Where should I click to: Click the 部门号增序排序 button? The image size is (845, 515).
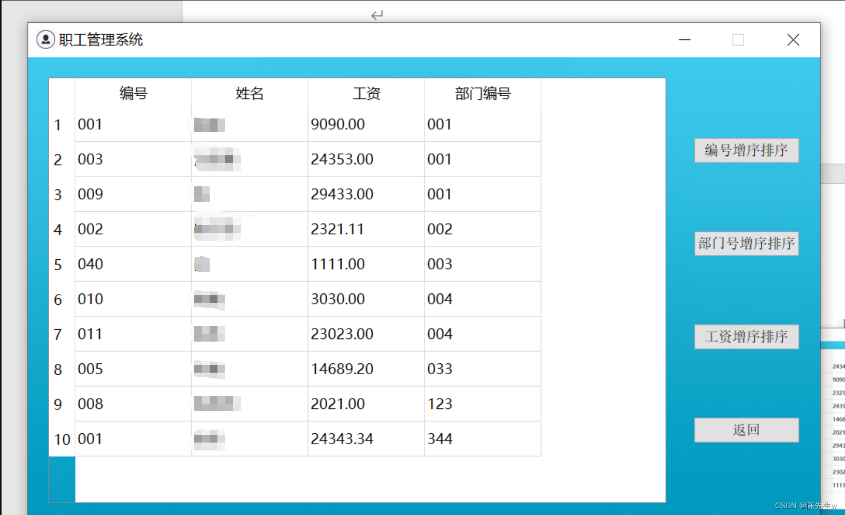(746, 244)
